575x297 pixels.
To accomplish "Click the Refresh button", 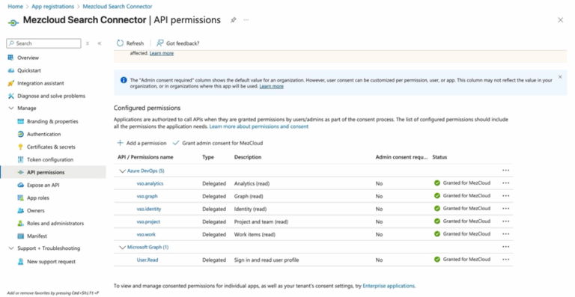I will [x=130, y=43].
